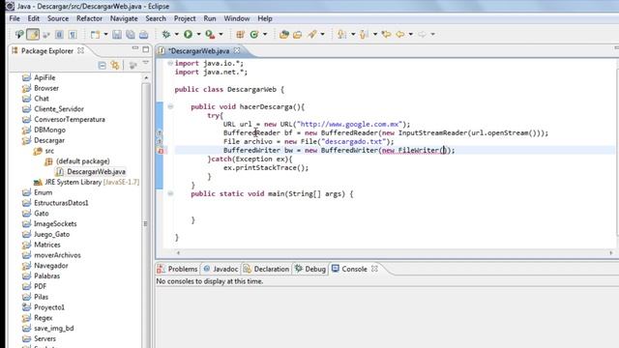The image size is (619, 348).
Task: Click the Save floppy disk icon
Action: (x=117, y=35)
